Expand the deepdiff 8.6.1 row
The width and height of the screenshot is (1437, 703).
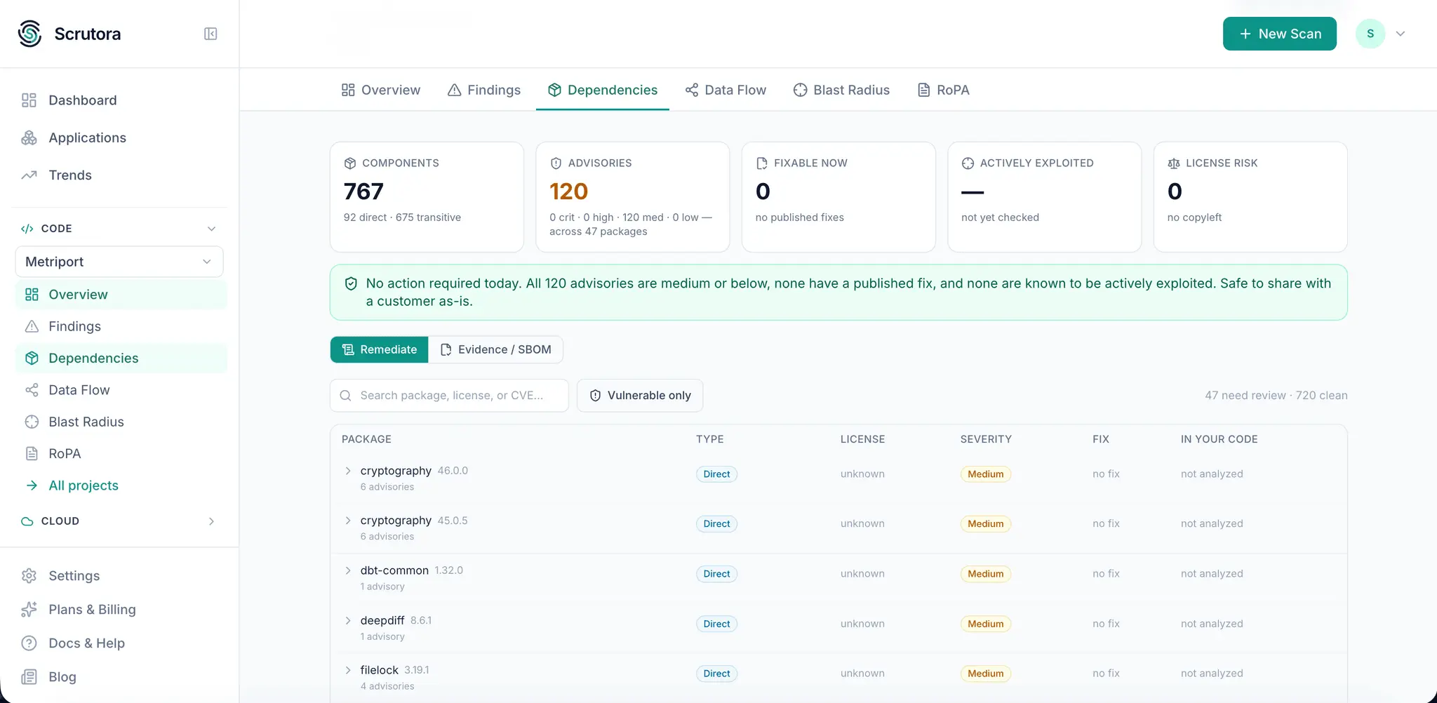tap(348, 620)
